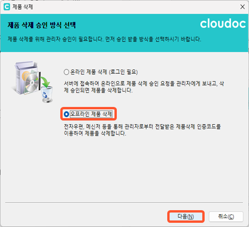249x227 pixels.
Task: Click the banner subtitle about 관리자 승인
Action: tap(104, 39)
